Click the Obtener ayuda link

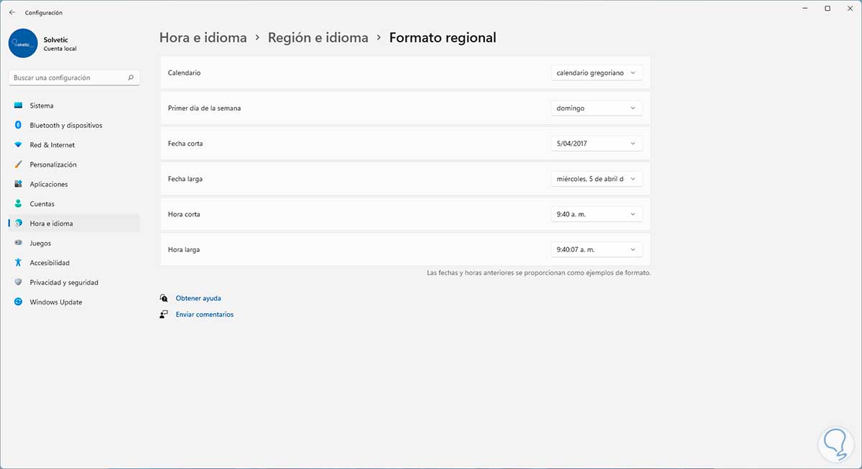198,298
